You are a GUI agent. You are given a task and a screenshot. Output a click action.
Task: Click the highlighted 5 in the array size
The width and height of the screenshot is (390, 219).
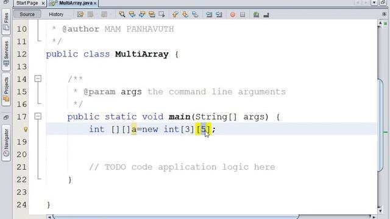click(x=204, y=130)
